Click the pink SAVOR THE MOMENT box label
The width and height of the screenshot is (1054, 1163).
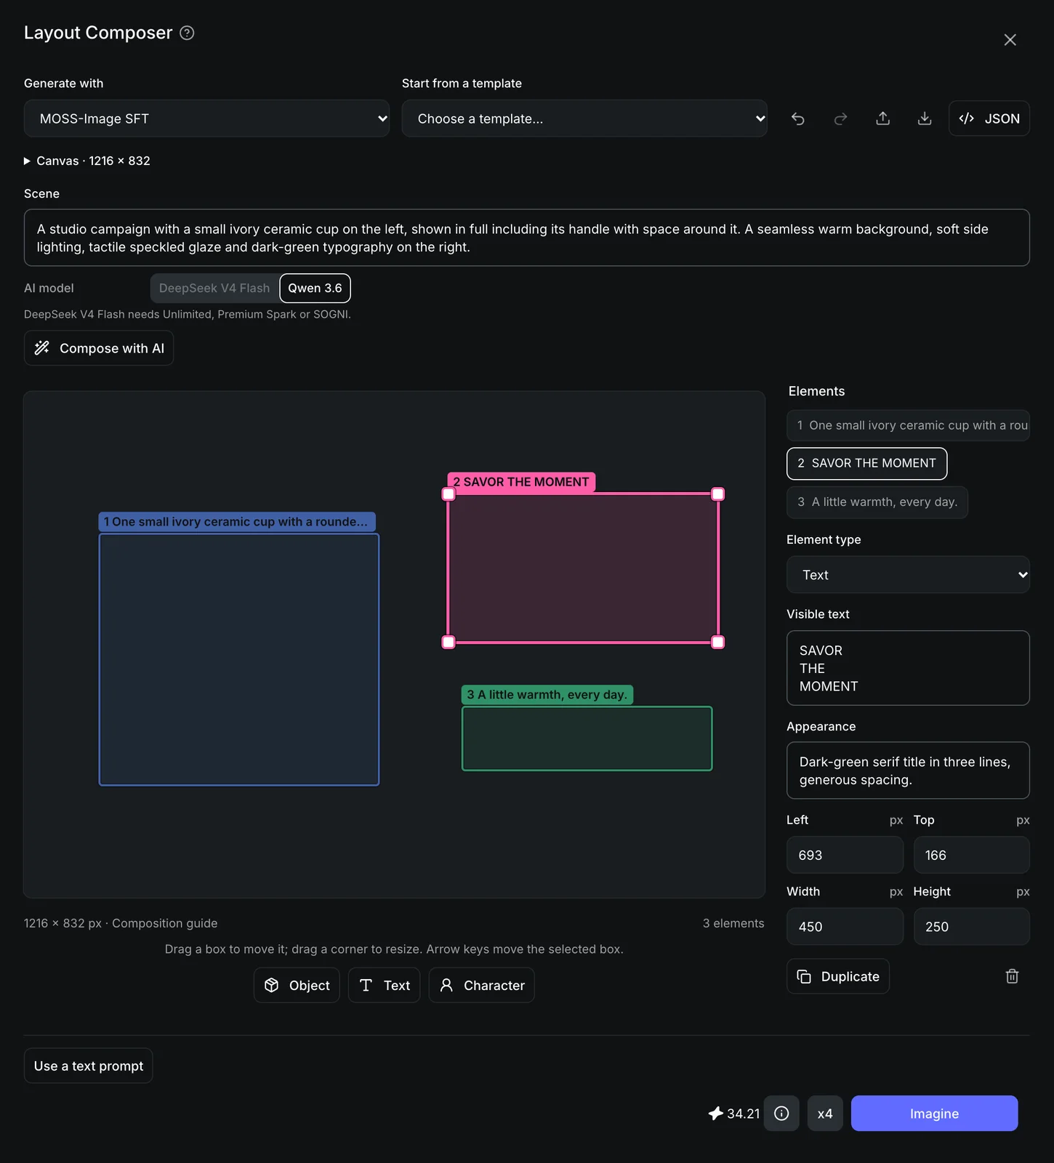521,482
